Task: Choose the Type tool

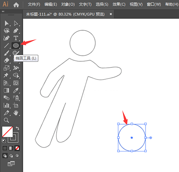Action: pyautogui.click(x=16, y=38)
